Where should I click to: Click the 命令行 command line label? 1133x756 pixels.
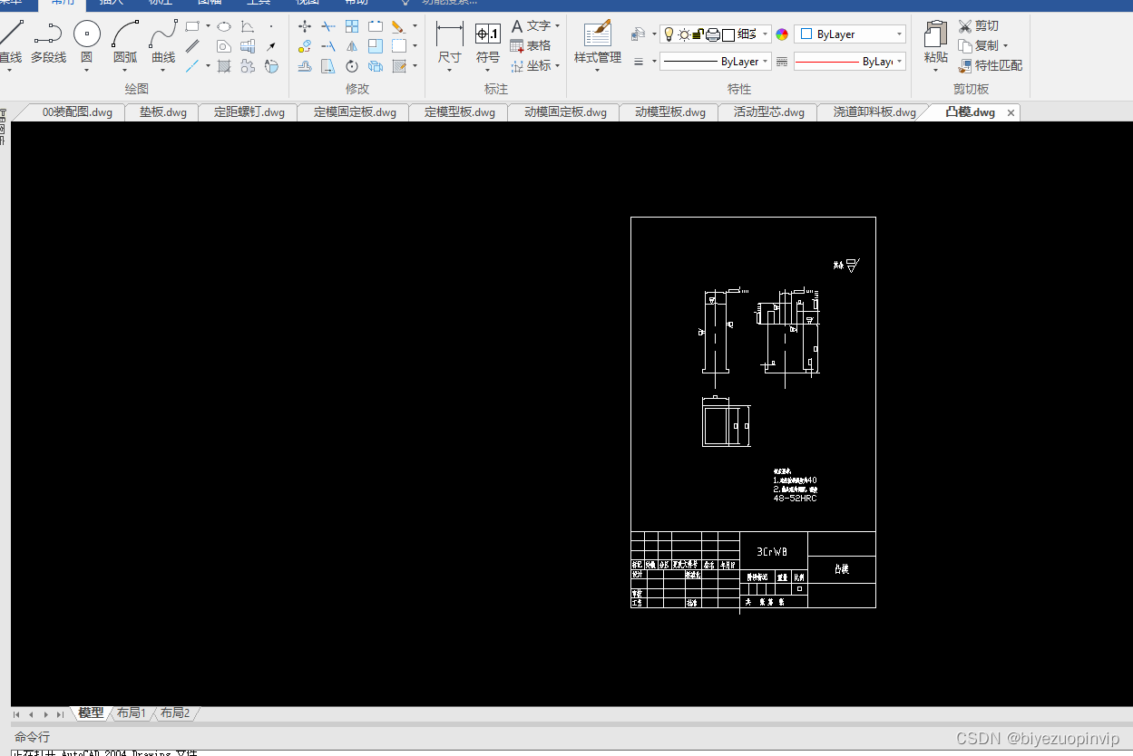click(33, 737)
